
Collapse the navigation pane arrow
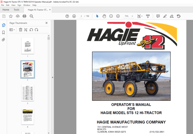[x=52, y=77]
